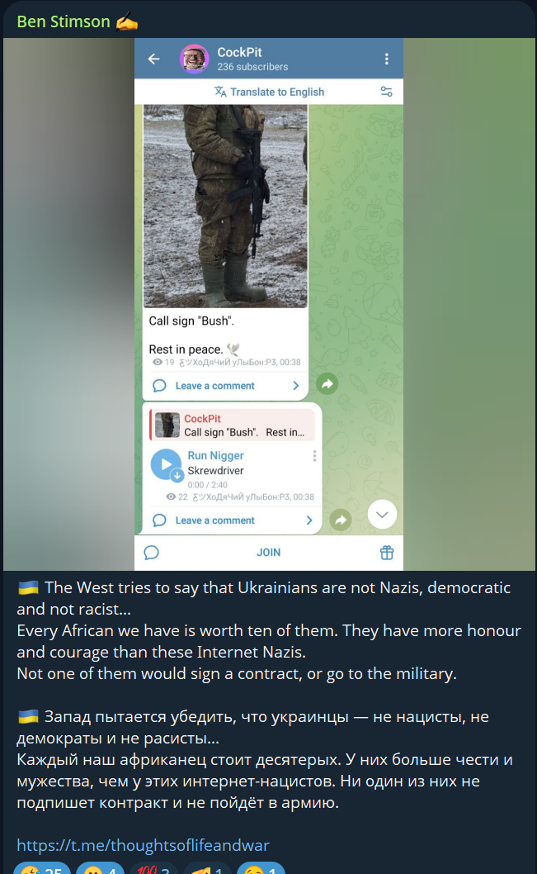The height and width of the screenshot is (874, 537).
Task: Go back using the header arrow
Action: click(153, 59)
